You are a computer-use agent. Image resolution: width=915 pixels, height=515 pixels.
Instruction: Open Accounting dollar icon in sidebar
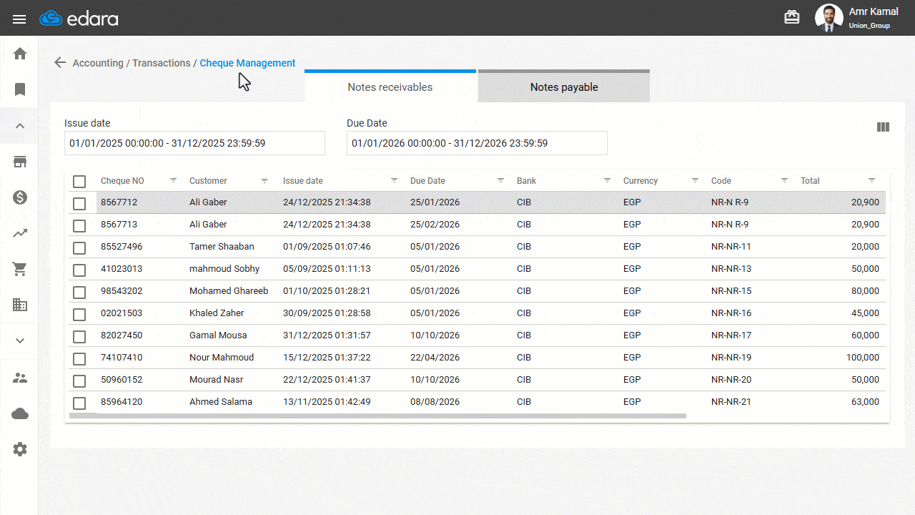tap(20, 197)
